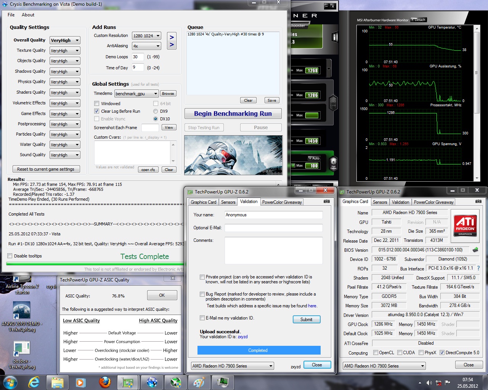
Task: Click the Demo Loops input field
Action: coord(138,57)
